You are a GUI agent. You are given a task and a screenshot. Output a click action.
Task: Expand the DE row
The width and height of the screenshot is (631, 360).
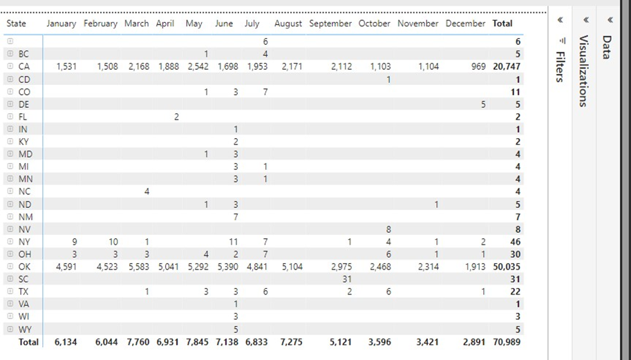coord(10,104)
